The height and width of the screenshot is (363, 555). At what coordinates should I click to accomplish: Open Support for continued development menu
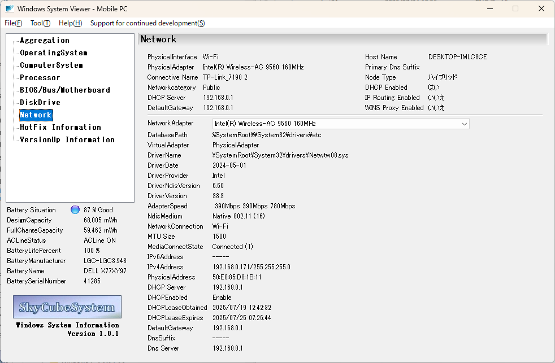[148, 23]
